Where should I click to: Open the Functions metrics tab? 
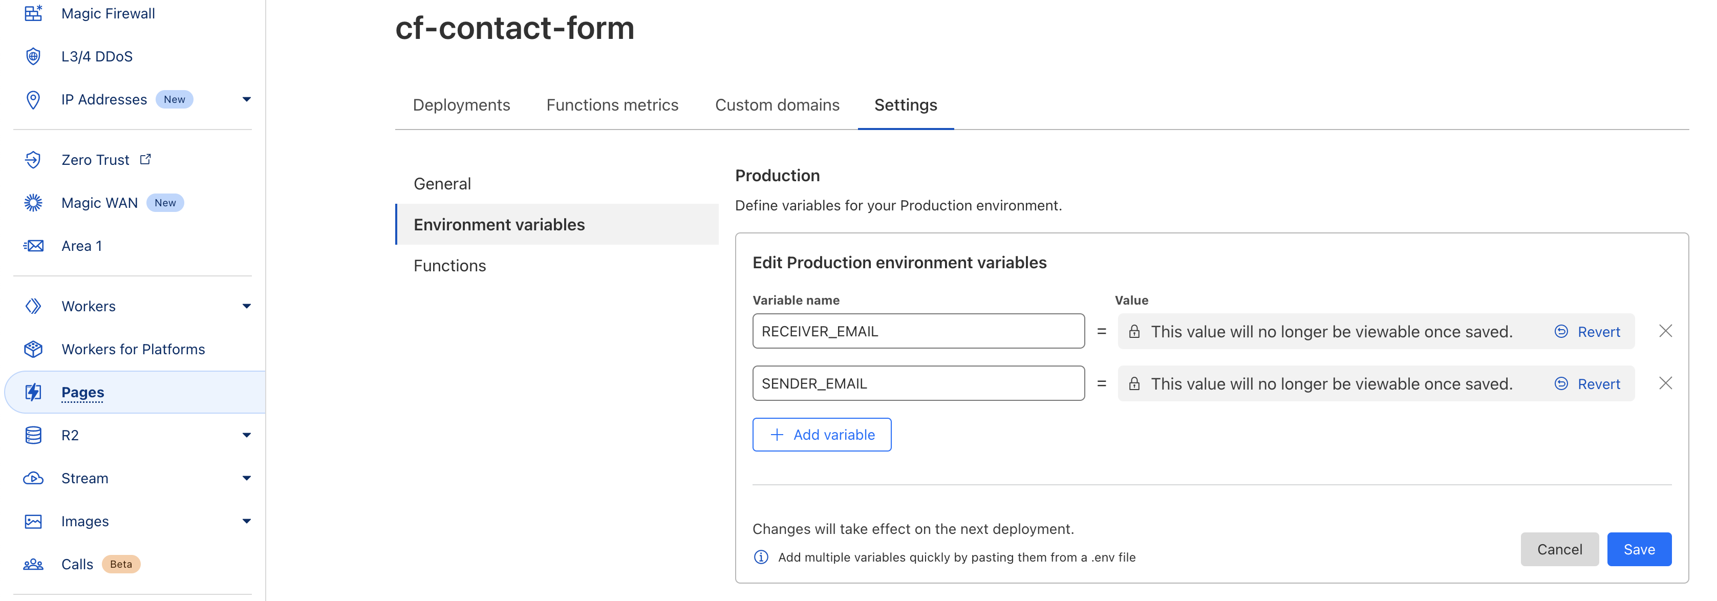pyautogui.click(x=612, y=104)
